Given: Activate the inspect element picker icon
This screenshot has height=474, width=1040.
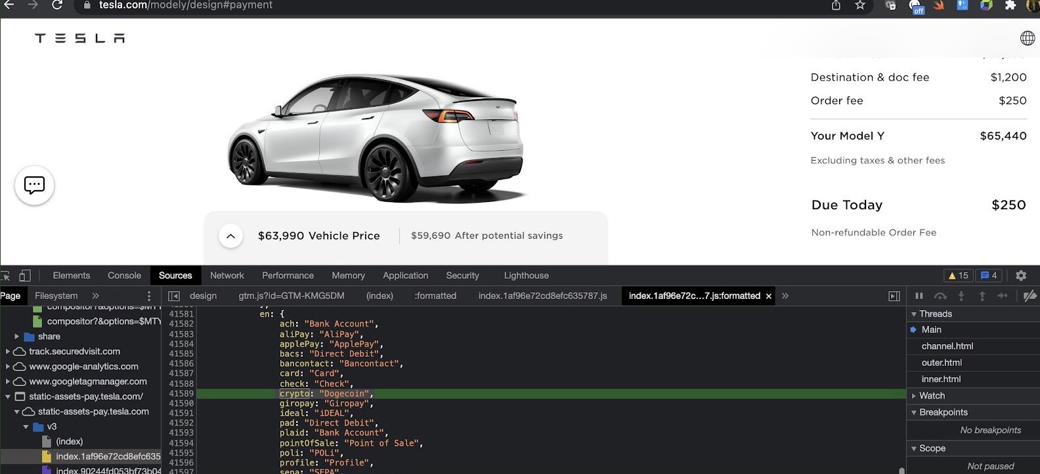Looking at the screenshot, I should pos(5,275).
